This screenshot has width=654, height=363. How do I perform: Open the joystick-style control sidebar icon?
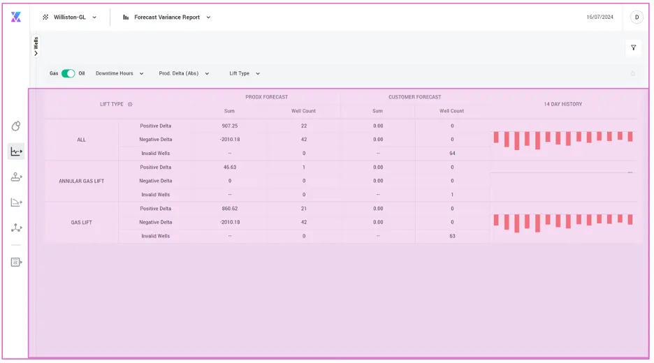(16, 177)
